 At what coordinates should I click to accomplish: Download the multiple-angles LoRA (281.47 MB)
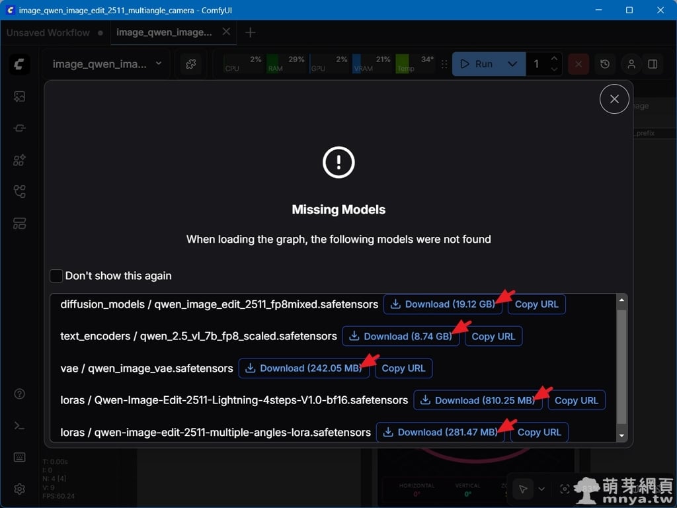pyautogui.click(x=440, y=432)
